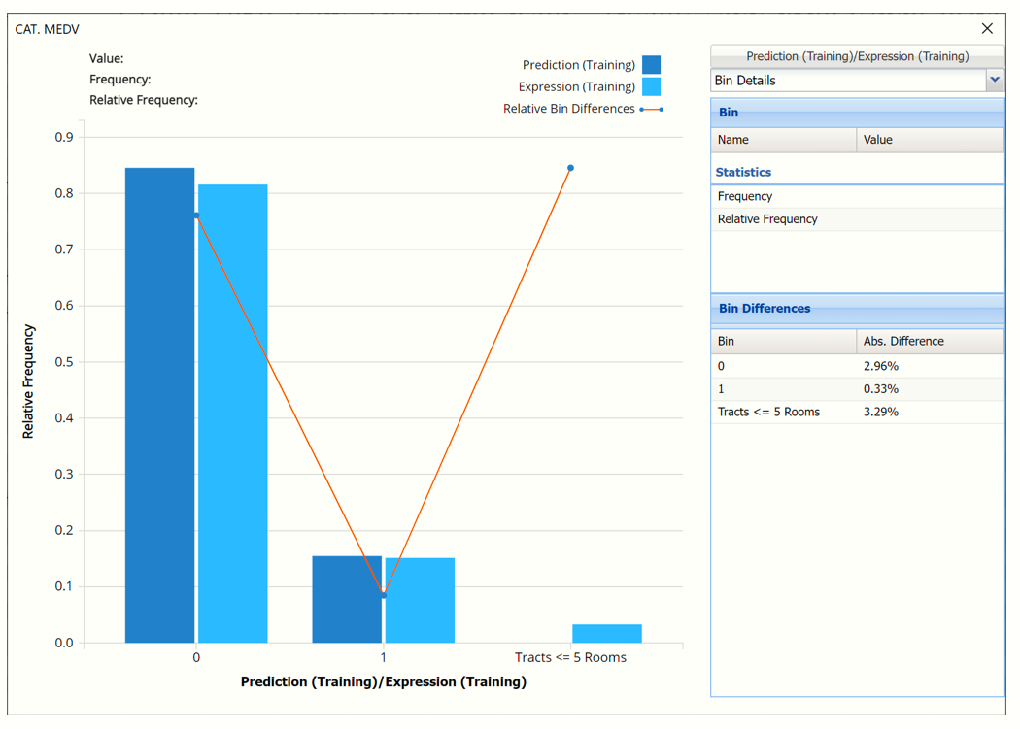Click the Expression (Training) light blue legend swatch
This screenshot has height=729, width=1020.
[651, 86]
